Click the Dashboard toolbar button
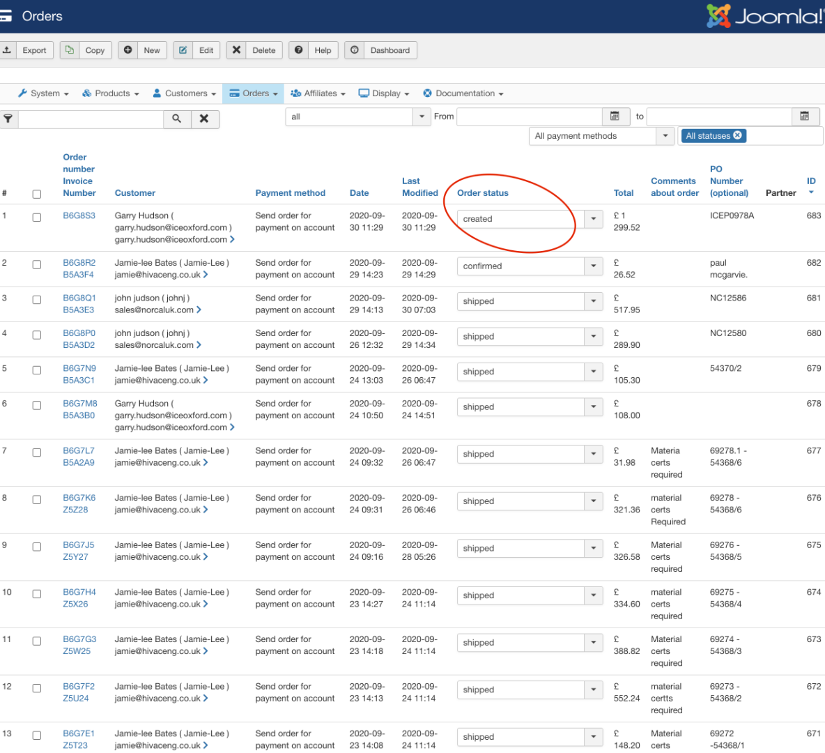825x753 pixels. point(380,50)
